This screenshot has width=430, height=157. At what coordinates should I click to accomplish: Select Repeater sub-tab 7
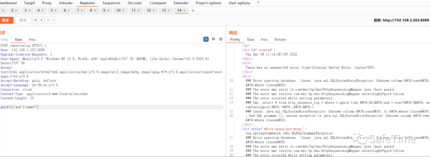point(80,11)
